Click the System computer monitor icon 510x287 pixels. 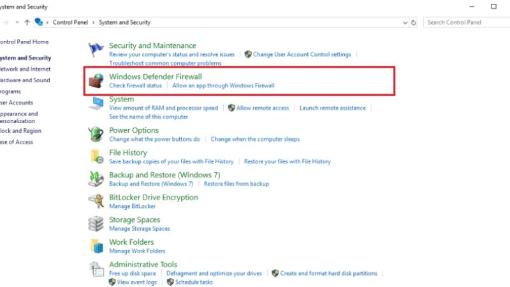tap(97, 104)
